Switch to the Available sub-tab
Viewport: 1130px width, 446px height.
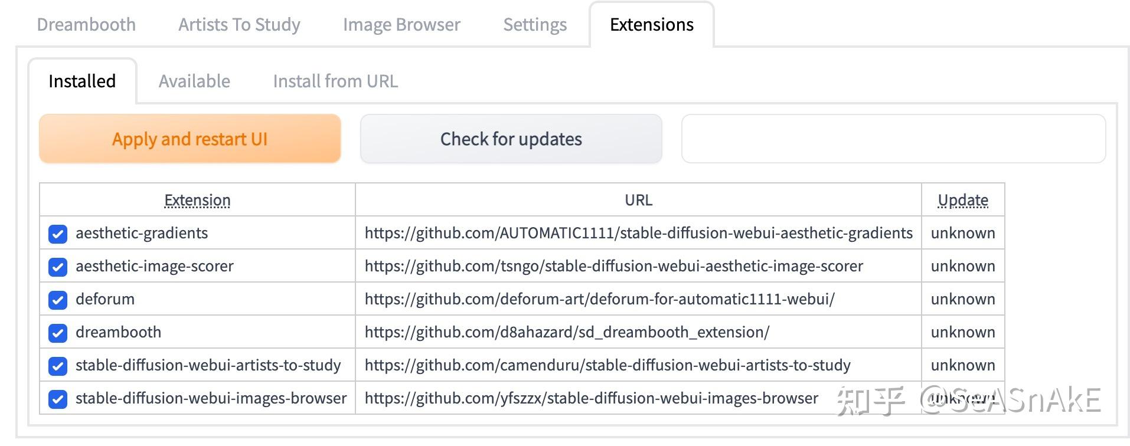pyautogui.click(x=194, y=81)
